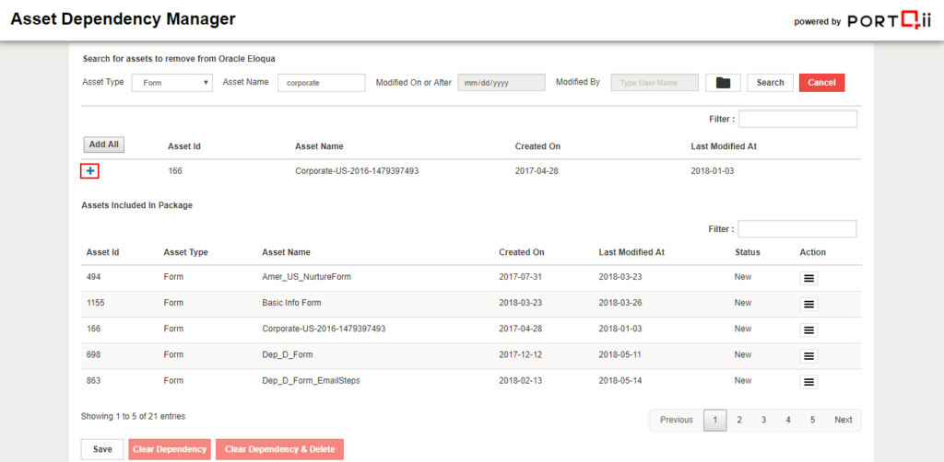Open action menu for Amer_US_NurtureForm
The width and height of the screenshot is (944, 462).
808,278
